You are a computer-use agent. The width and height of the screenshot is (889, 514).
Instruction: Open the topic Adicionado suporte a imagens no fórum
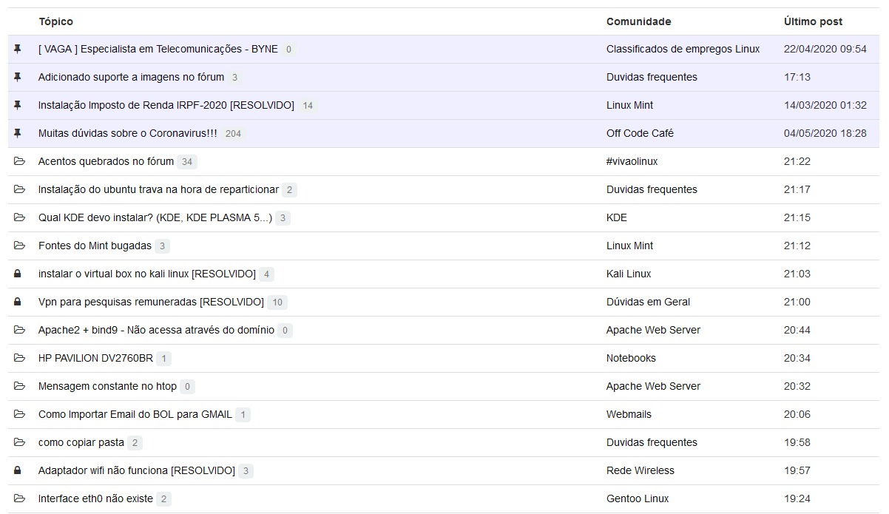(x=131, y=78)
